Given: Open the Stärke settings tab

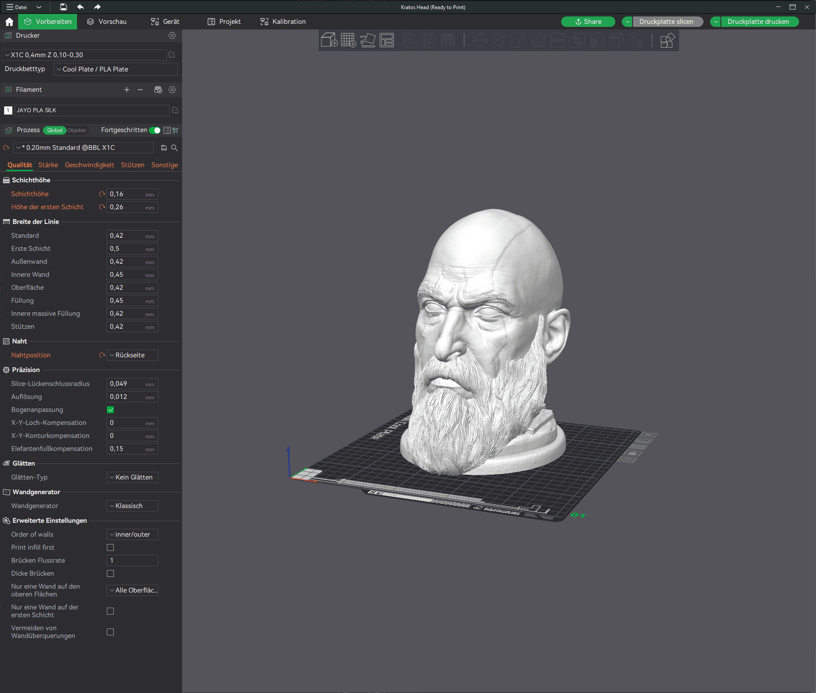Looking at the screenshot, I should tap(48, 165).
